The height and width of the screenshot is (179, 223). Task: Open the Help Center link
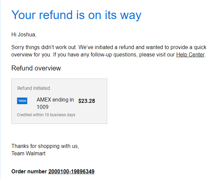(x=190, y=55)
